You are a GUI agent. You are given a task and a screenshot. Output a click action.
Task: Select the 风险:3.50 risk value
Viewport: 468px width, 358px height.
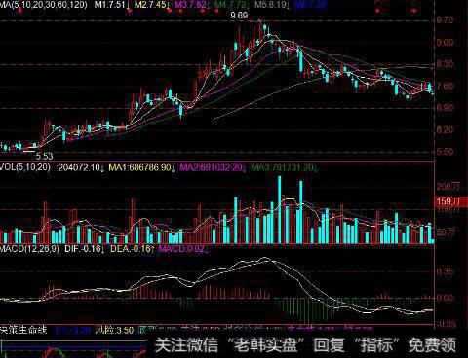click(114, 331)
